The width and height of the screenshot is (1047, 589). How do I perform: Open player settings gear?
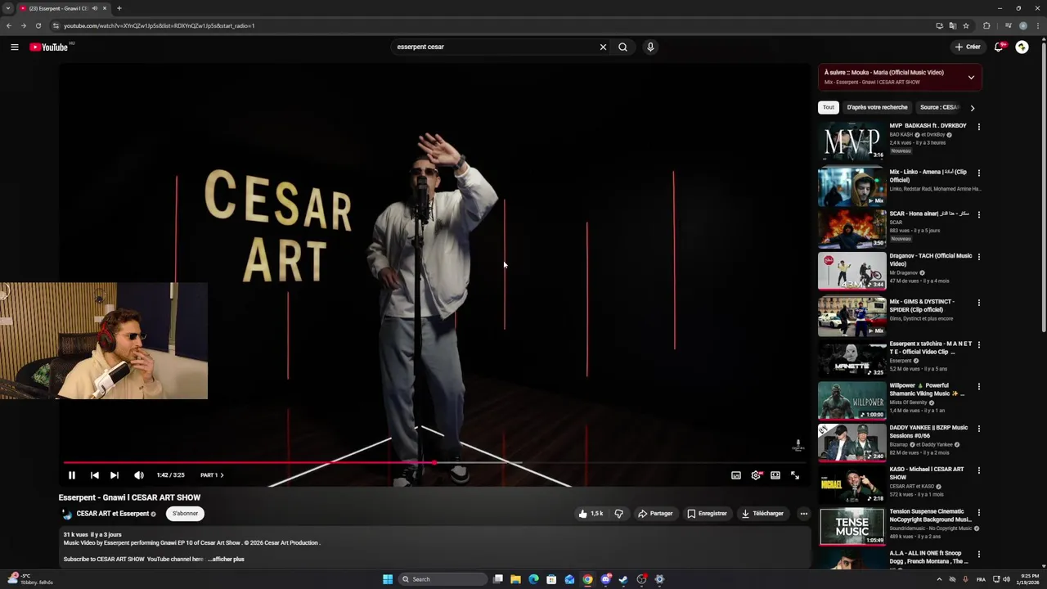point(756,475)
